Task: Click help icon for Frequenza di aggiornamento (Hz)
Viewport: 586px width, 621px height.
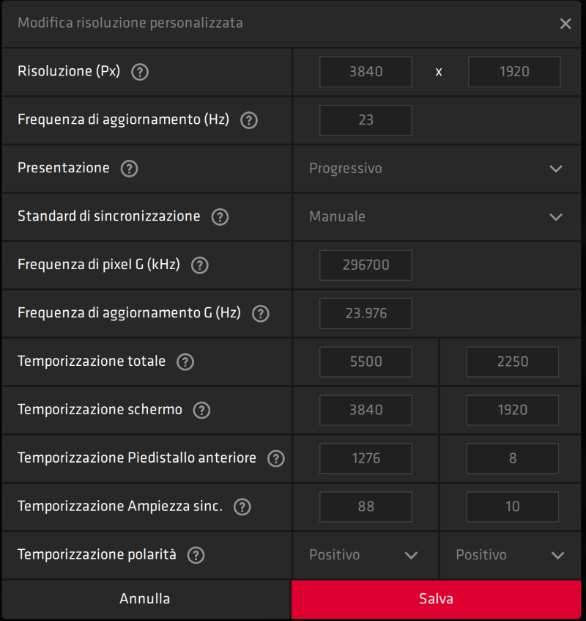Action: [x=249, y=120]
